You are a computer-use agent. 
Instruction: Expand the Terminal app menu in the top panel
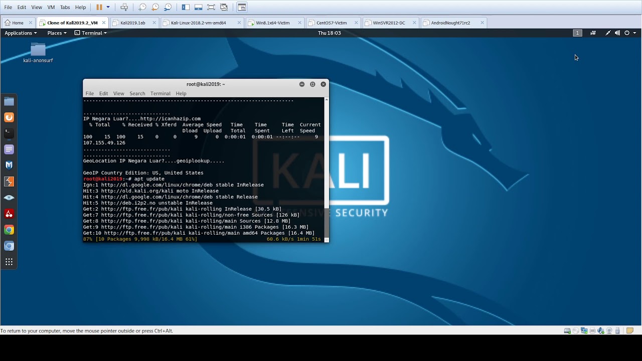pyautogui.click(x=91, y=33)
